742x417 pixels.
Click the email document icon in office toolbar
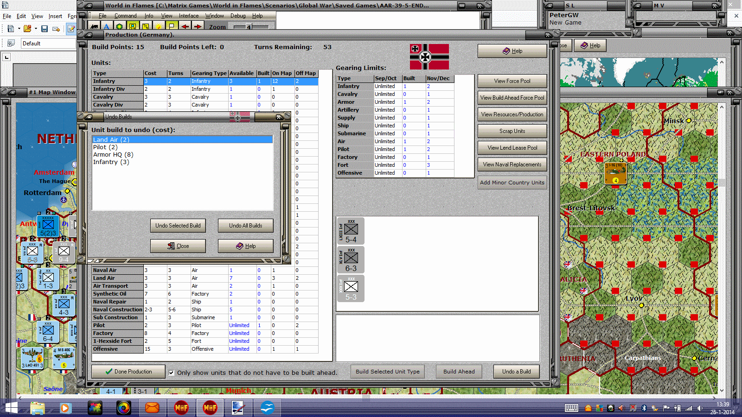coord(56,29)
